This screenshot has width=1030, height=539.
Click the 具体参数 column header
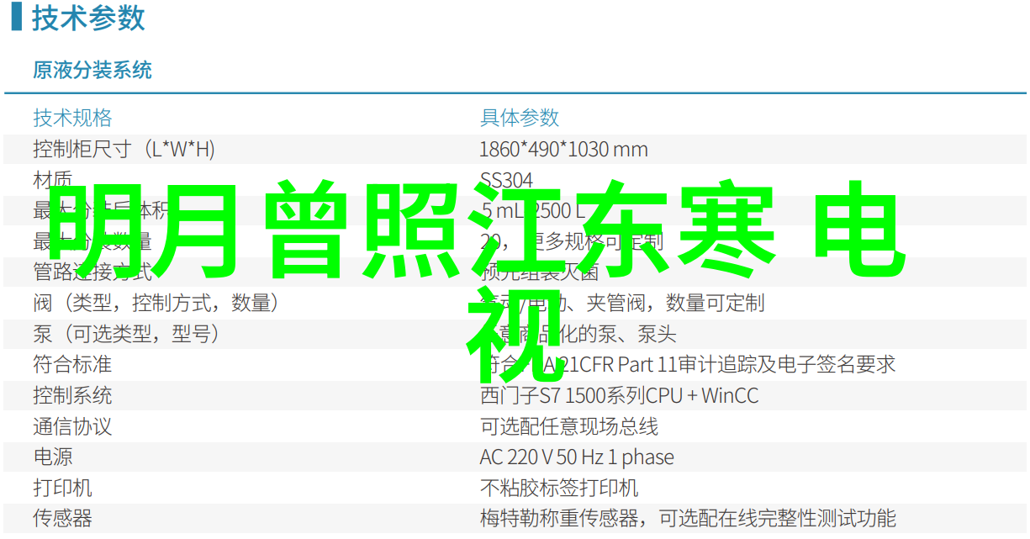pos(520,118)
